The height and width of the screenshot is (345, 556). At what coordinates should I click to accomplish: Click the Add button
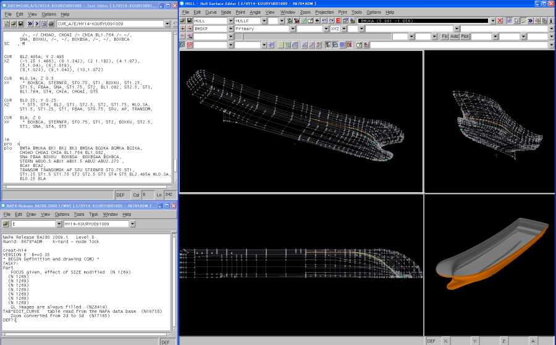[454, 36]
